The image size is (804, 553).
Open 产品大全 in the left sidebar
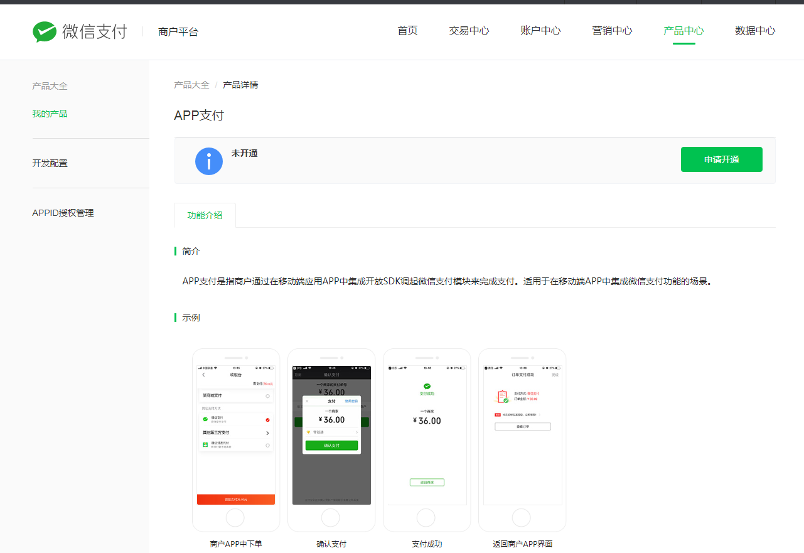(50, 86)
